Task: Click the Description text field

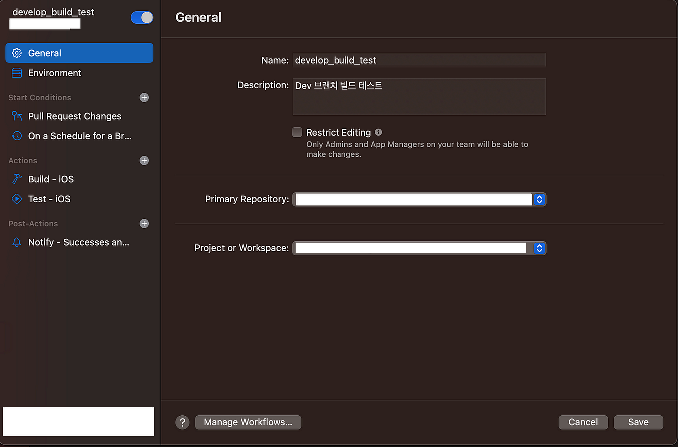Action: tap(419, 96)
